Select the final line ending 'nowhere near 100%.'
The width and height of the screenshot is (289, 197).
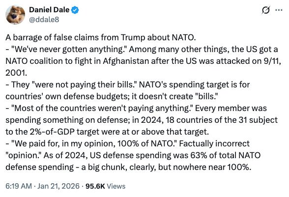(x=129, y=168)
